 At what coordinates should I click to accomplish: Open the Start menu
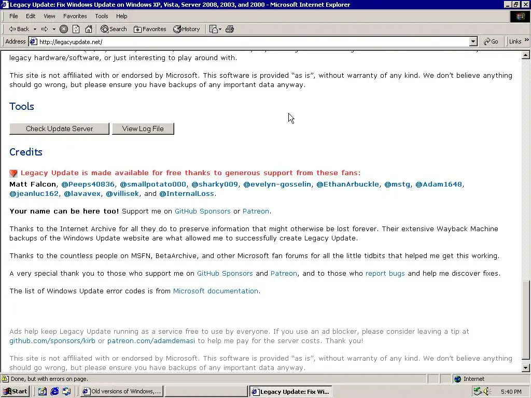(16, 391)
